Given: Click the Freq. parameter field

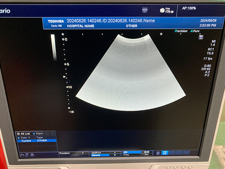Looking at the screenshot, I should [x=138, y=155].
